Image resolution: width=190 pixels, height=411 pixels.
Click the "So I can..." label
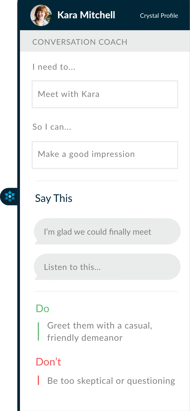[x=52, y=127]
